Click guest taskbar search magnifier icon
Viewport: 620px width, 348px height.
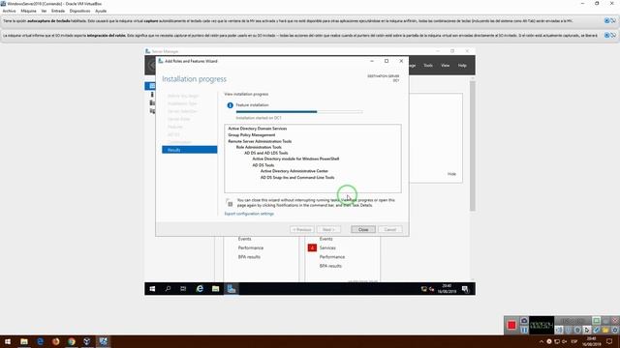point(168,289)
